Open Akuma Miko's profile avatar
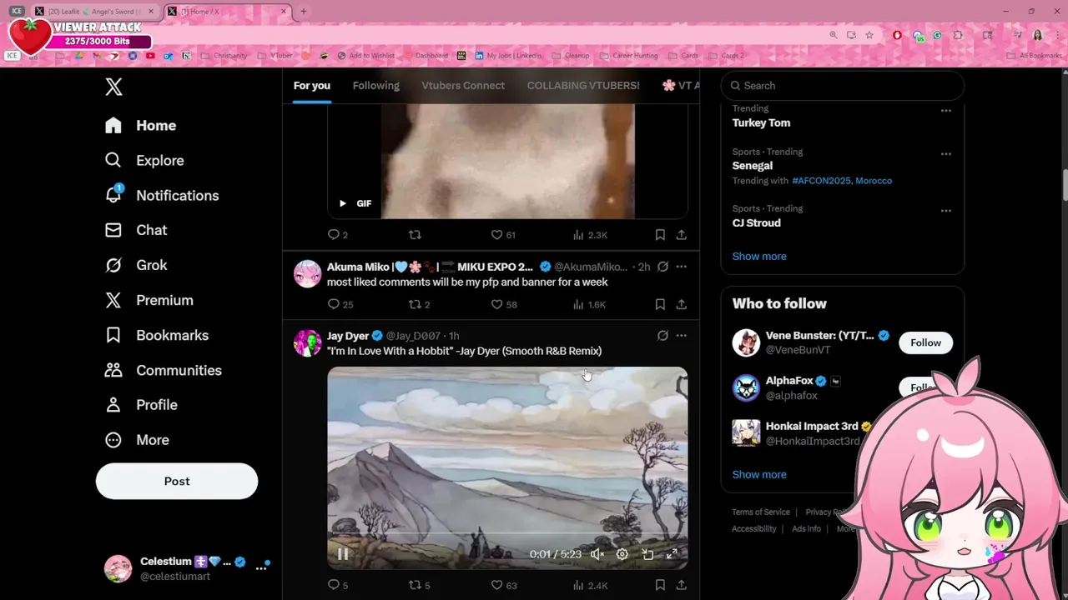The width and height of the screenshot is (1068, 600). tap(307, 274)
